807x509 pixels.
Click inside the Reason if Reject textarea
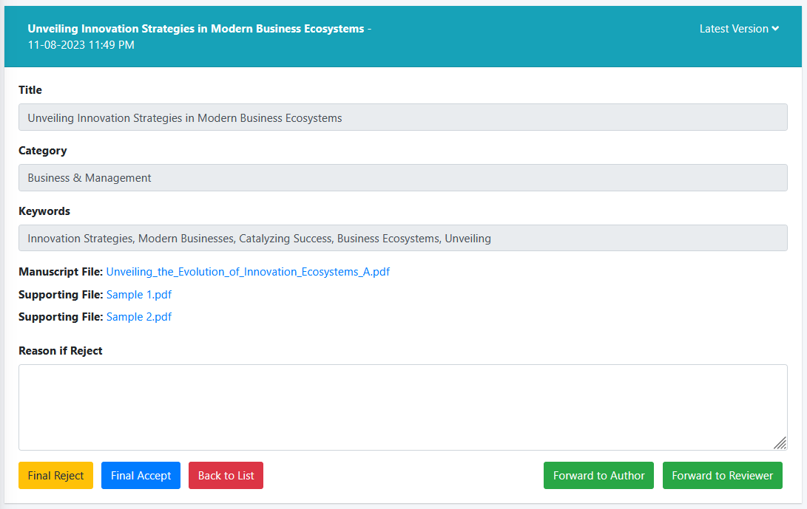[x=403, y=406]
